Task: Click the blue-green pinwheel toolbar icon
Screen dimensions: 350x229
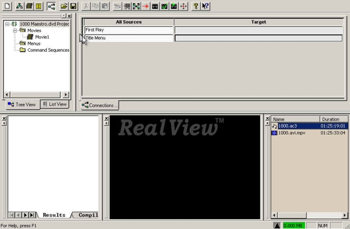Action: click(x=136, y=6)
